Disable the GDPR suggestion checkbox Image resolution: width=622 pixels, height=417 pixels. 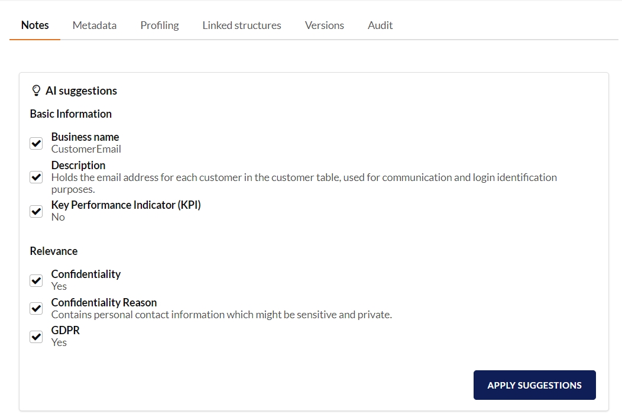pyautogui.click(x=36, y=337)
